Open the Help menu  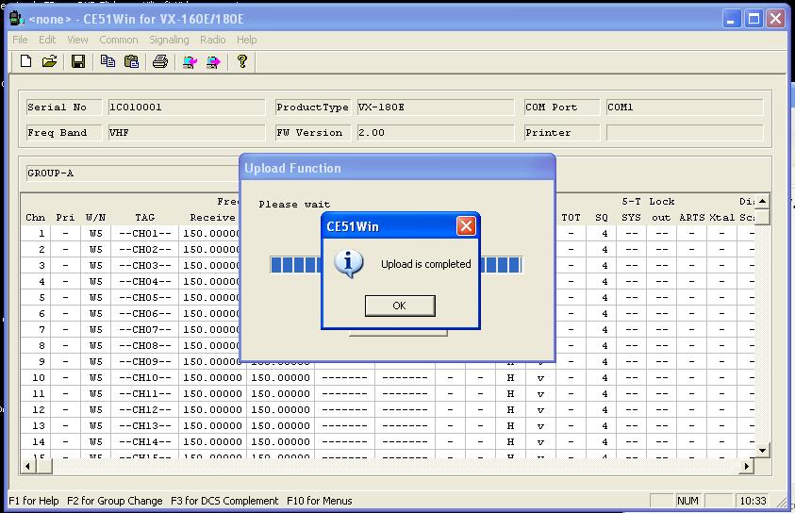(247, 40)
